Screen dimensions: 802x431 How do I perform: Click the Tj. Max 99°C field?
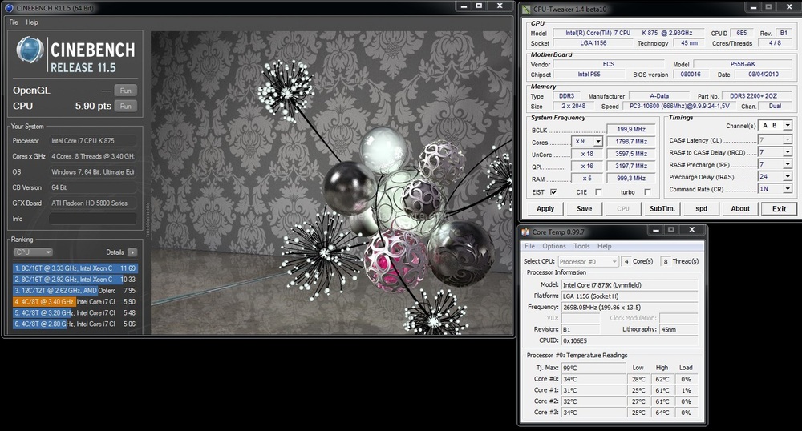[593, 368]
